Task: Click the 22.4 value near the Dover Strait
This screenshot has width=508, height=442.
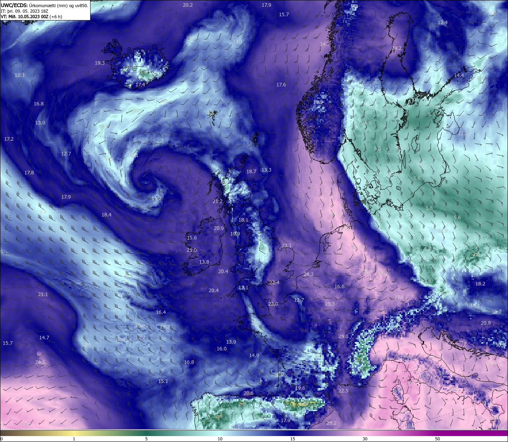Action: pyautogui.click(x=274, y=283)
